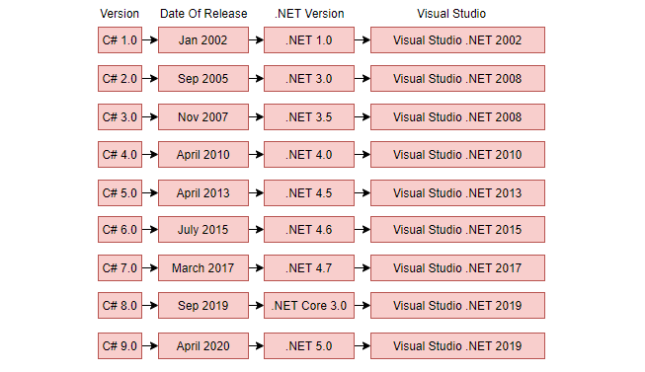Select the .NET 4.5 box
Screen dimensions: 645x372
click(309, 192)
